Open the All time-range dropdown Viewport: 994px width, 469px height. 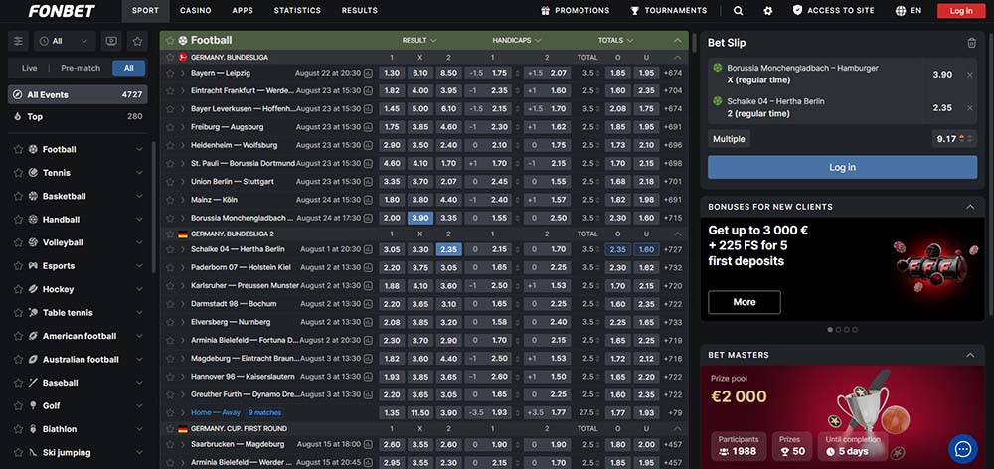click(x=65, y=41)
